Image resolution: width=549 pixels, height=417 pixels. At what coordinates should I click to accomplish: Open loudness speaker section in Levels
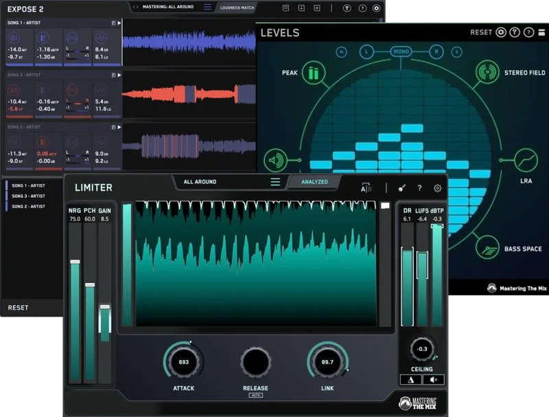276,160
